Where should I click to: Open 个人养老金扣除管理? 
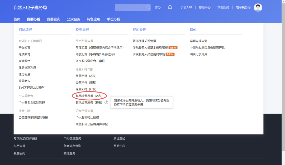[x=32, y=103]
